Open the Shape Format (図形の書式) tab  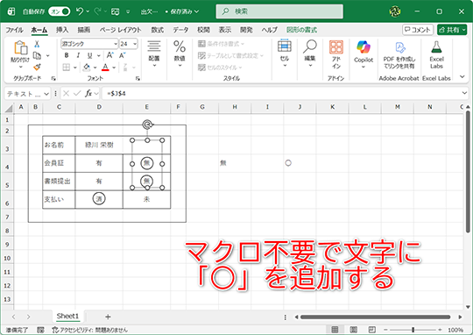tap(301, 30)
